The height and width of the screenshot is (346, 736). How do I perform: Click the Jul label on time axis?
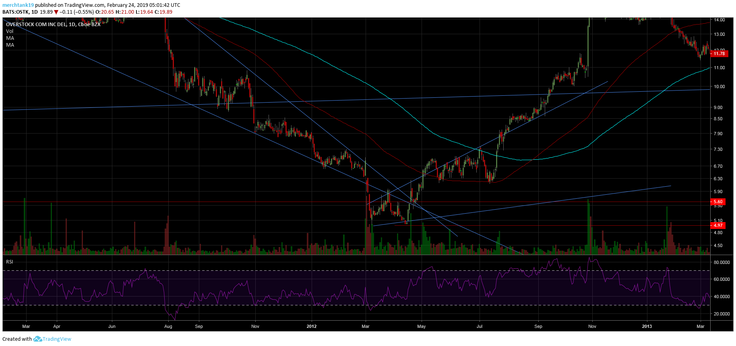click(x=480, y=326)
